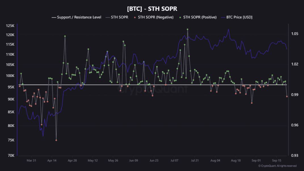Image resolution: width=304 pixels, height=171 pixels.
Task: Select the lowest red point near Apr 14
Action: point(56,140)
